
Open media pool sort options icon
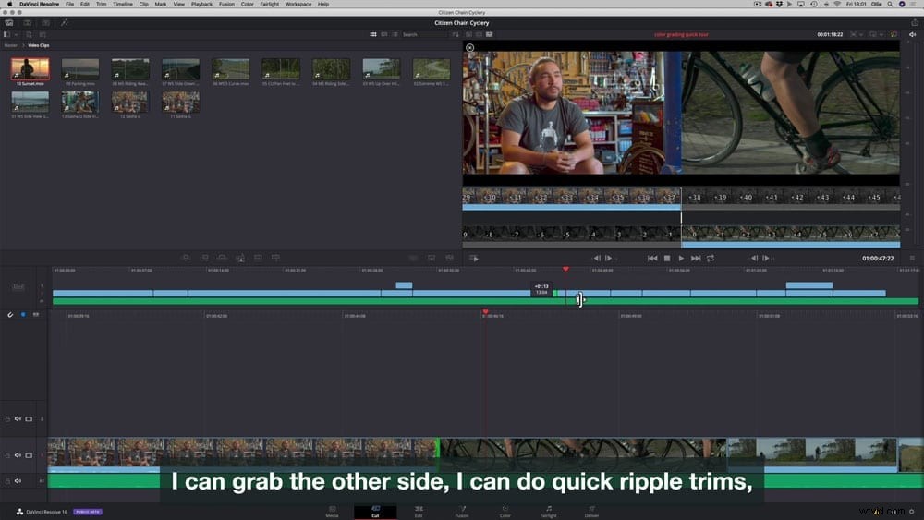(x=455, y=35)
